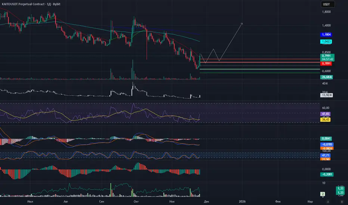The width and height of the screenshot is (348, 205).
Task: Toggle auto scale with the A button
Action: [328, 202]
